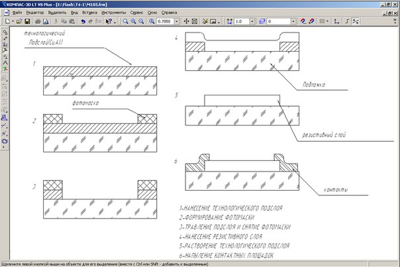The image size is (400, 267).
Task: Select the local coordinate system icon
Action: click(x=336, y=21)
